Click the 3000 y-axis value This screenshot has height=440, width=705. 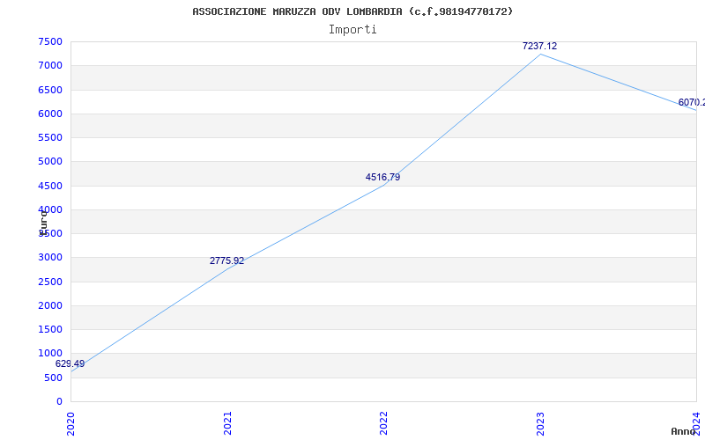pos(50,258)
